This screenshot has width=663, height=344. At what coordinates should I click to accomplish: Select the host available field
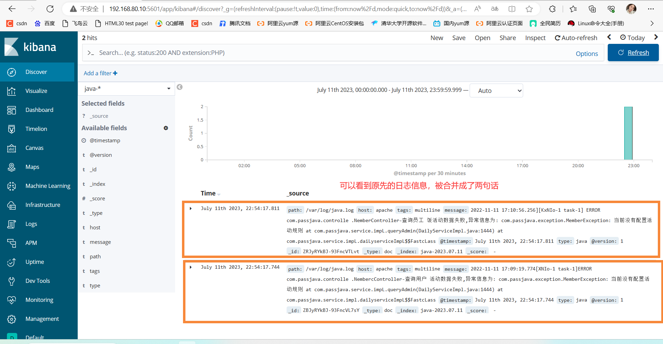(95, 228)
